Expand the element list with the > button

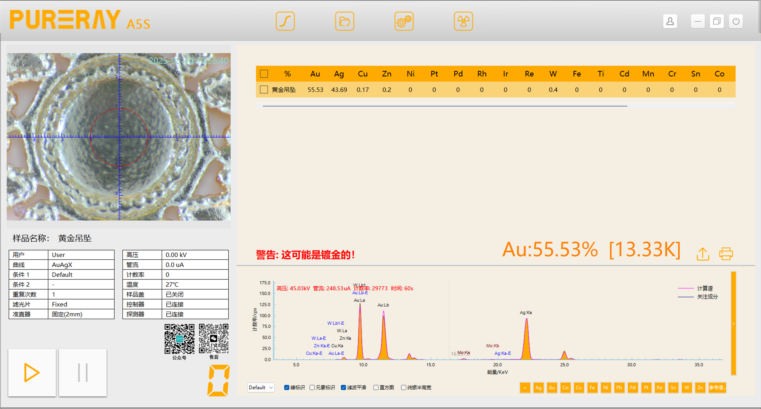click(x=525, y=388)
